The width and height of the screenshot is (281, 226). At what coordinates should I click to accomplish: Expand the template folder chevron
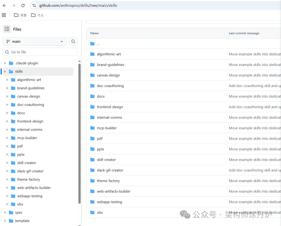[5, 221]
